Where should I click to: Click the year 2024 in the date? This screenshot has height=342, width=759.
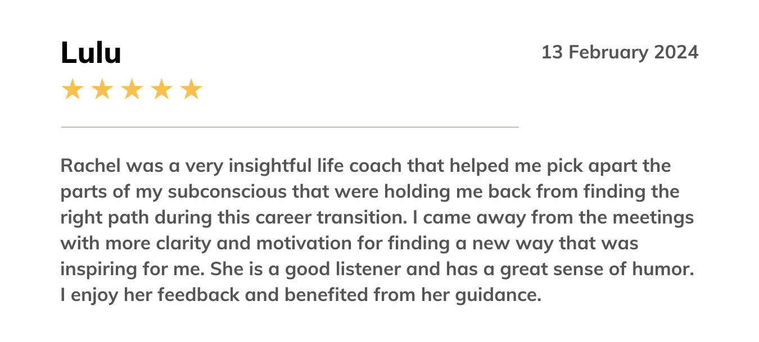(676, 53)
